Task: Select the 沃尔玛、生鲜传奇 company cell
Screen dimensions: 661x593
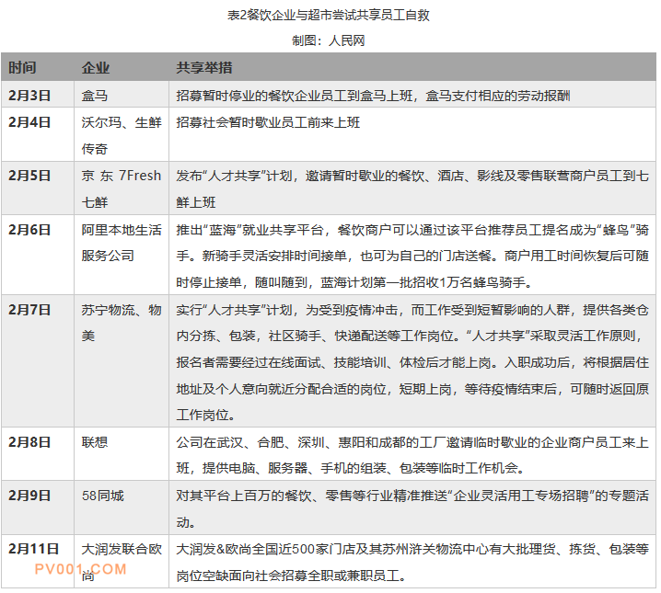Action: click(x=120, y=134)
